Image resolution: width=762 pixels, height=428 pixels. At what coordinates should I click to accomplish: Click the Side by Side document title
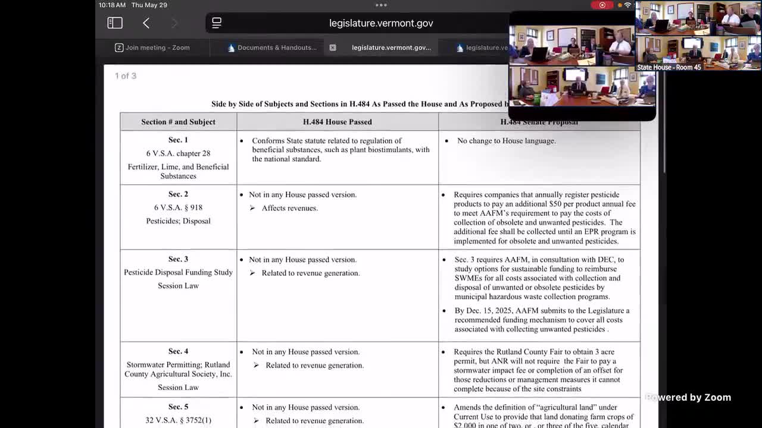click(x=359, y=104)
